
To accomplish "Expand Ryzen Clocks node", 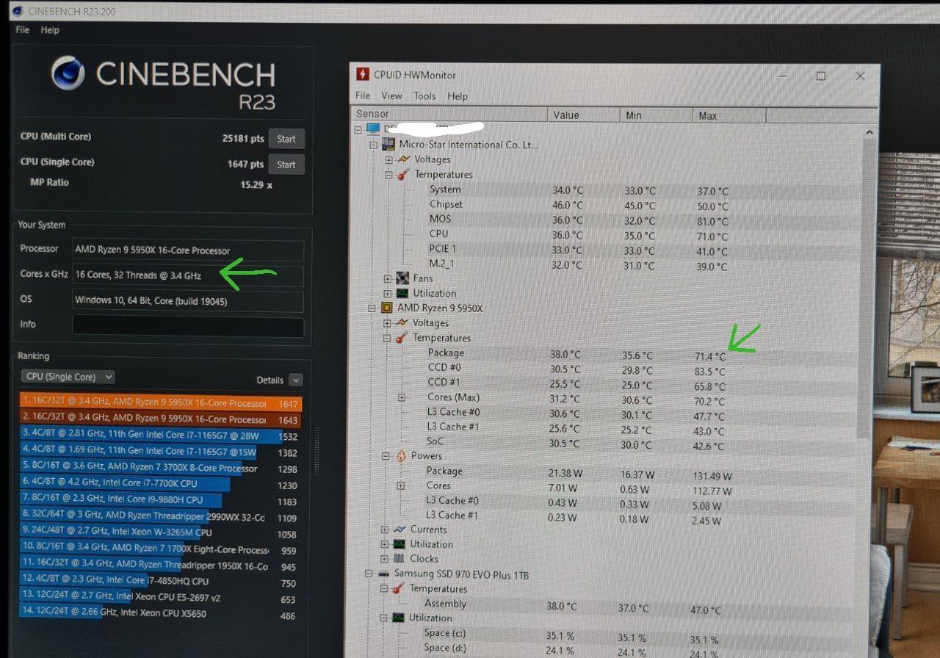I will tap(385, 559).
